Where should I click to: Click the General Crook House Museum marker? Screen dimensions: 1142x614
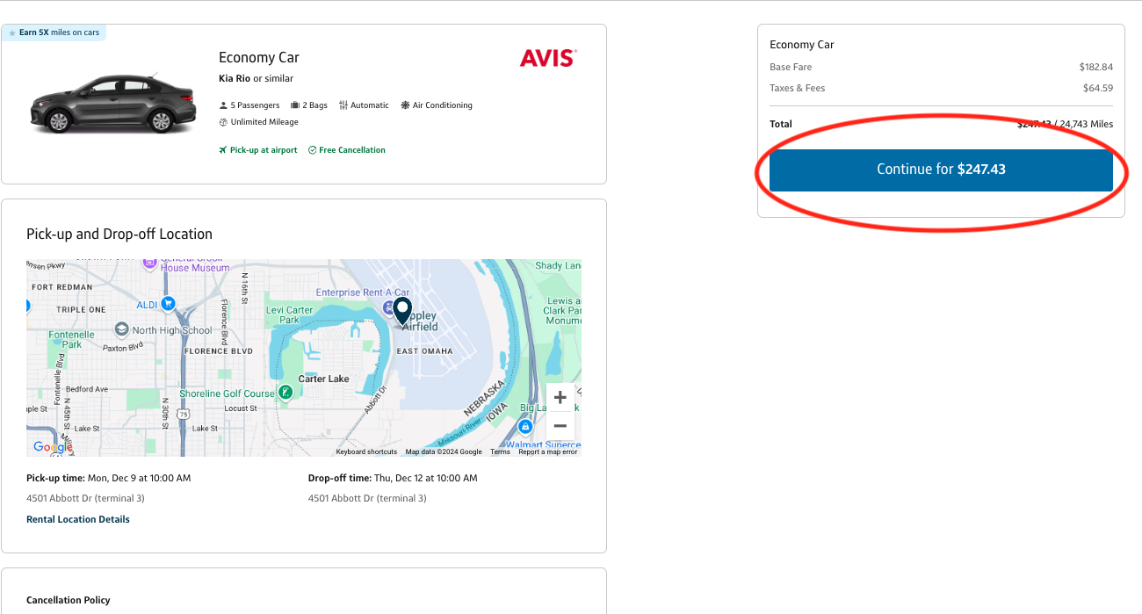(149, 263)
